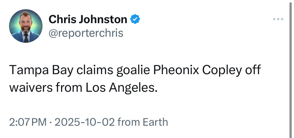Click the surname "Johnston" in the header
This screenshot has width=294, height=138.
click(x=103, y=19)
